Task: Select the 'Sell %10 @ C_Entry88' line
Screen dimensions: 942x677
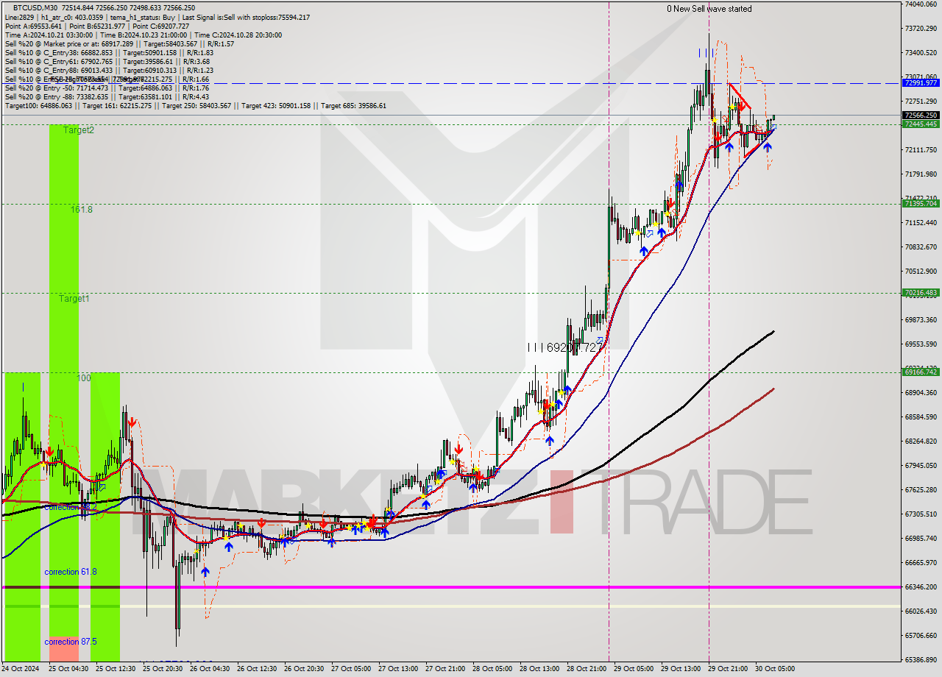Action: click(x=109, y=71)
